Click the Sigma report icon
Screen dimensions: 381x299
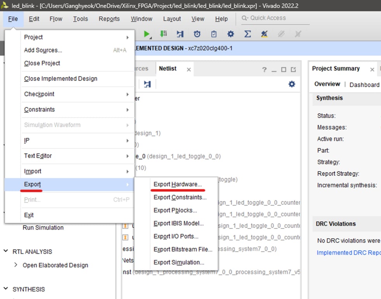coord(247,34)
